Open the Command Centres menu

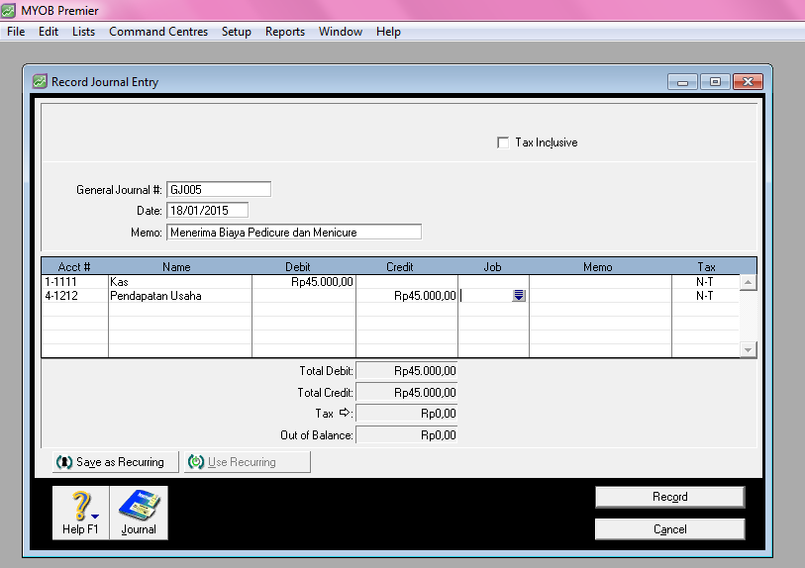tap(158, 32)
